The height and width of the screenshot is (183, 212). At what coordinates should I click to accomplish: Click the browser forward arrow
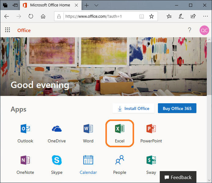19,16
